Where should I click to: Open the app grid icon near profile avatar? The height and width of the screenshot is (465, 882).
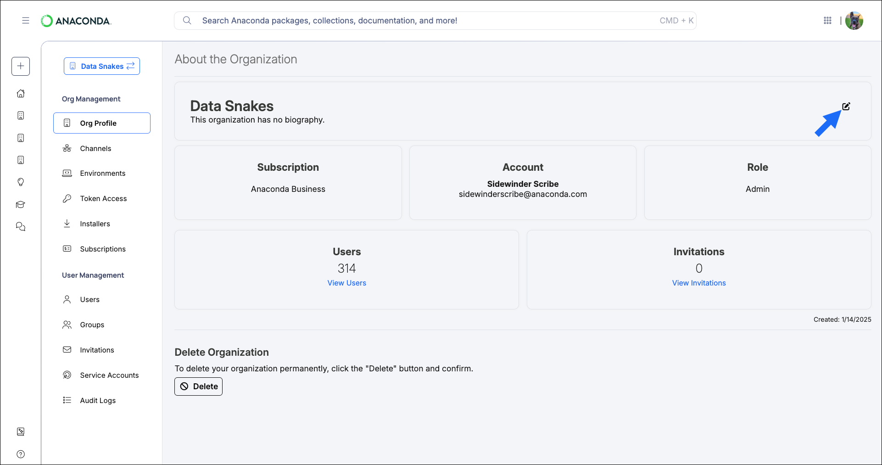click(x=827, y=21)
